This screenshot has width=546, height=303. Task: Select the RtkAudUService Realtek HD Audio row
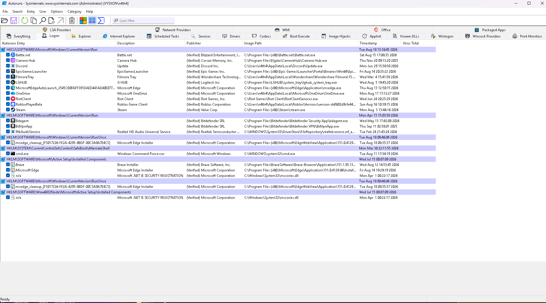218,132
